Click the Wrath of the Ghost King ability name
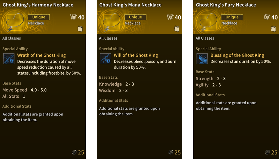The width and height of the screenshot is (279, 159). tap(41, 55)
